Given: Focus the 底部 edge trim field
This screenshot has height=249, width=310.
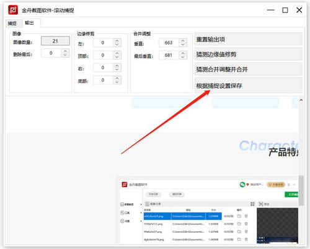Looking at the screenshot, I should pos(103,80).
